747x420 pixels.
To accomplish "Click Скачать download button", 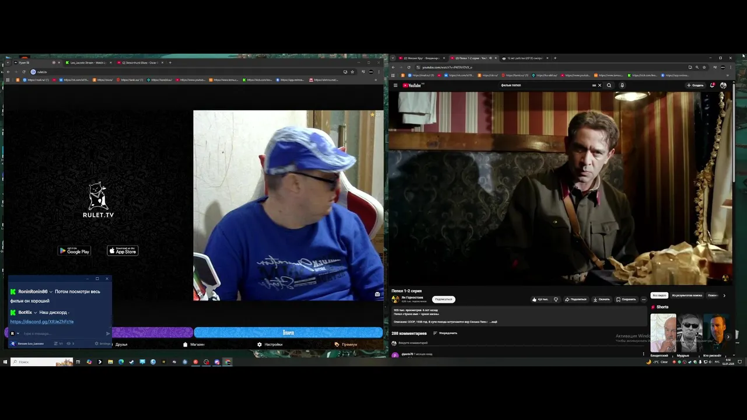I will [x=602, y=299].
